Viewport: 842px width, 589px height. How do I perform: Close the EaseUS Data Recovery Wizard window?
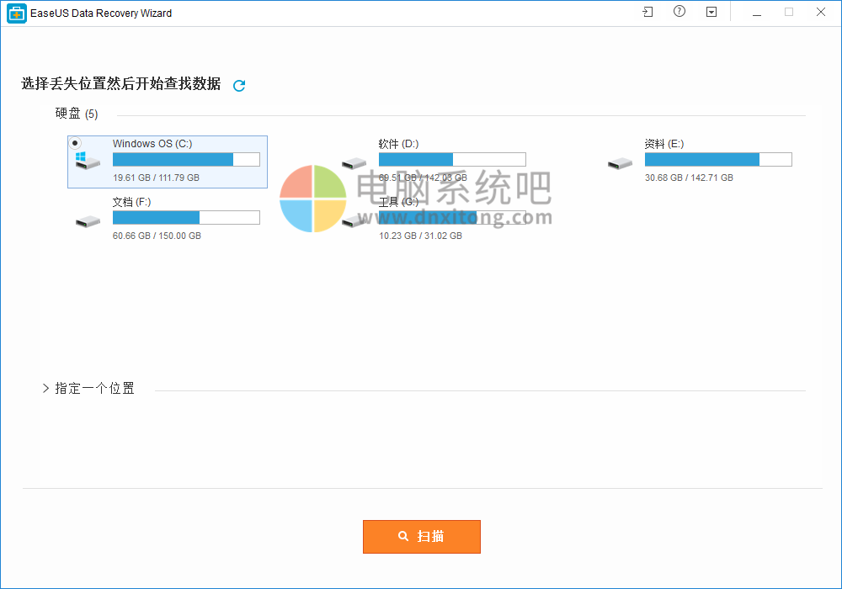point(820,12)
